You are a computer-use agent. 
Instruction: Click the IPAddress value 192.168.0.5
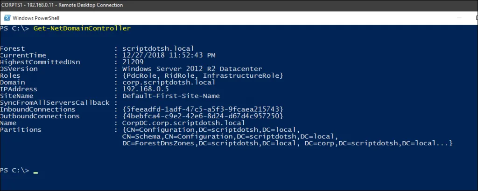(x=146, y=89)
